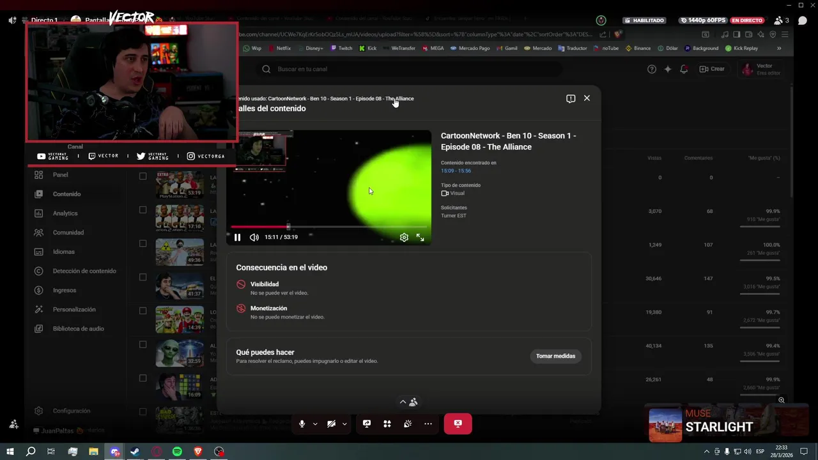Viewport: 818px width, 460px height.
Task: Open the Netflix bookmark
Action: (x=279, y=48)
